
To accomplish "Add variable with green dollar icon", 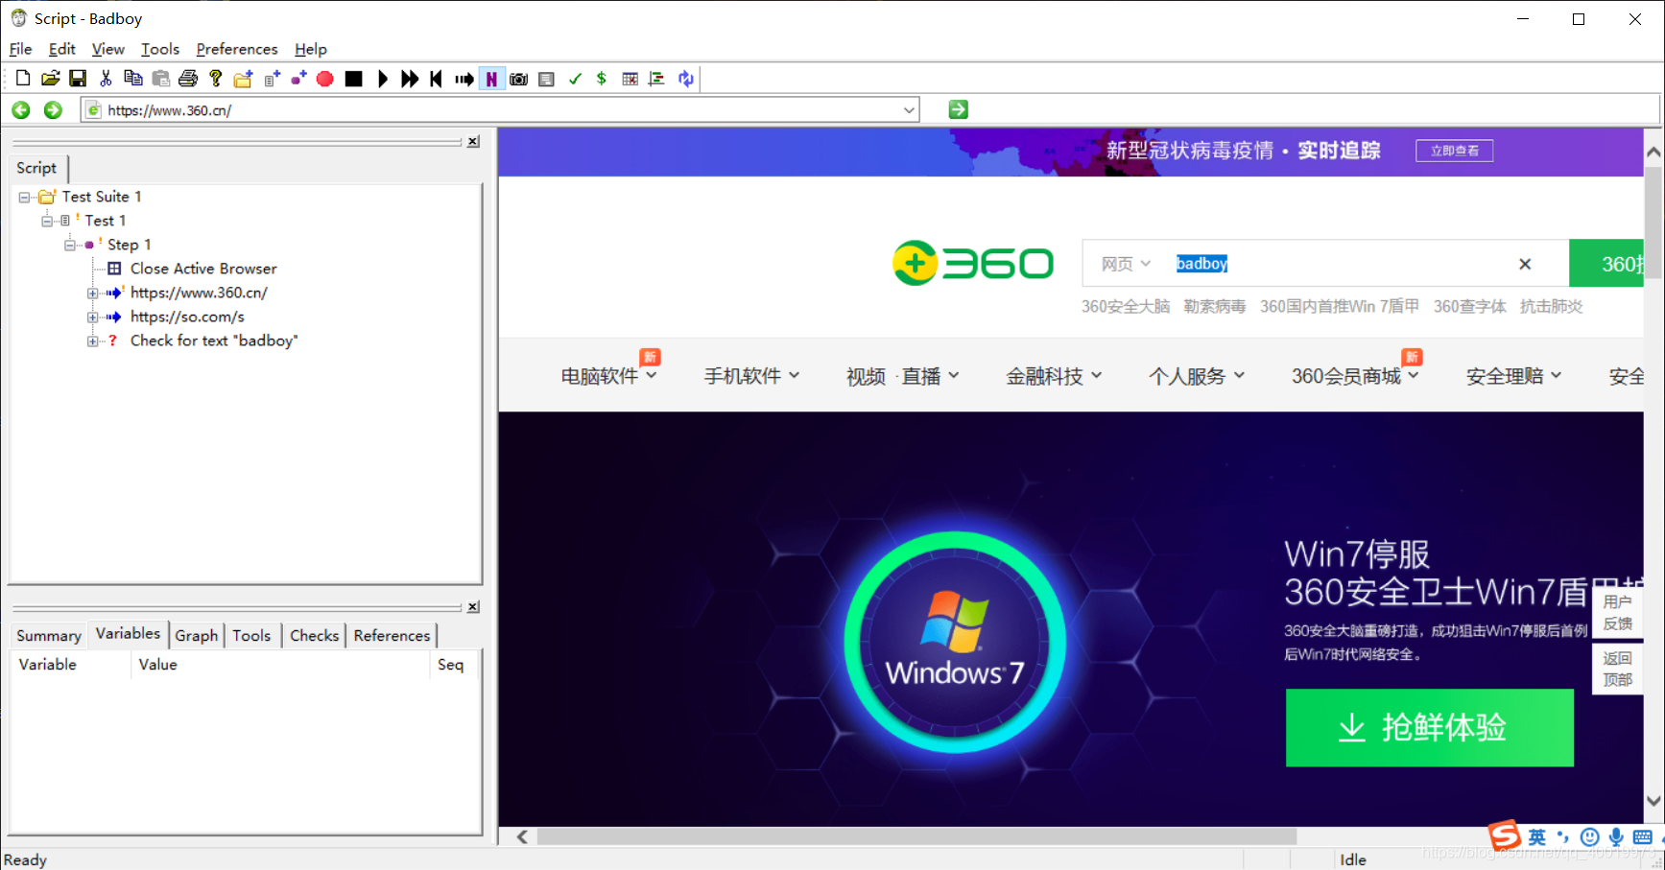I will 602,79.
